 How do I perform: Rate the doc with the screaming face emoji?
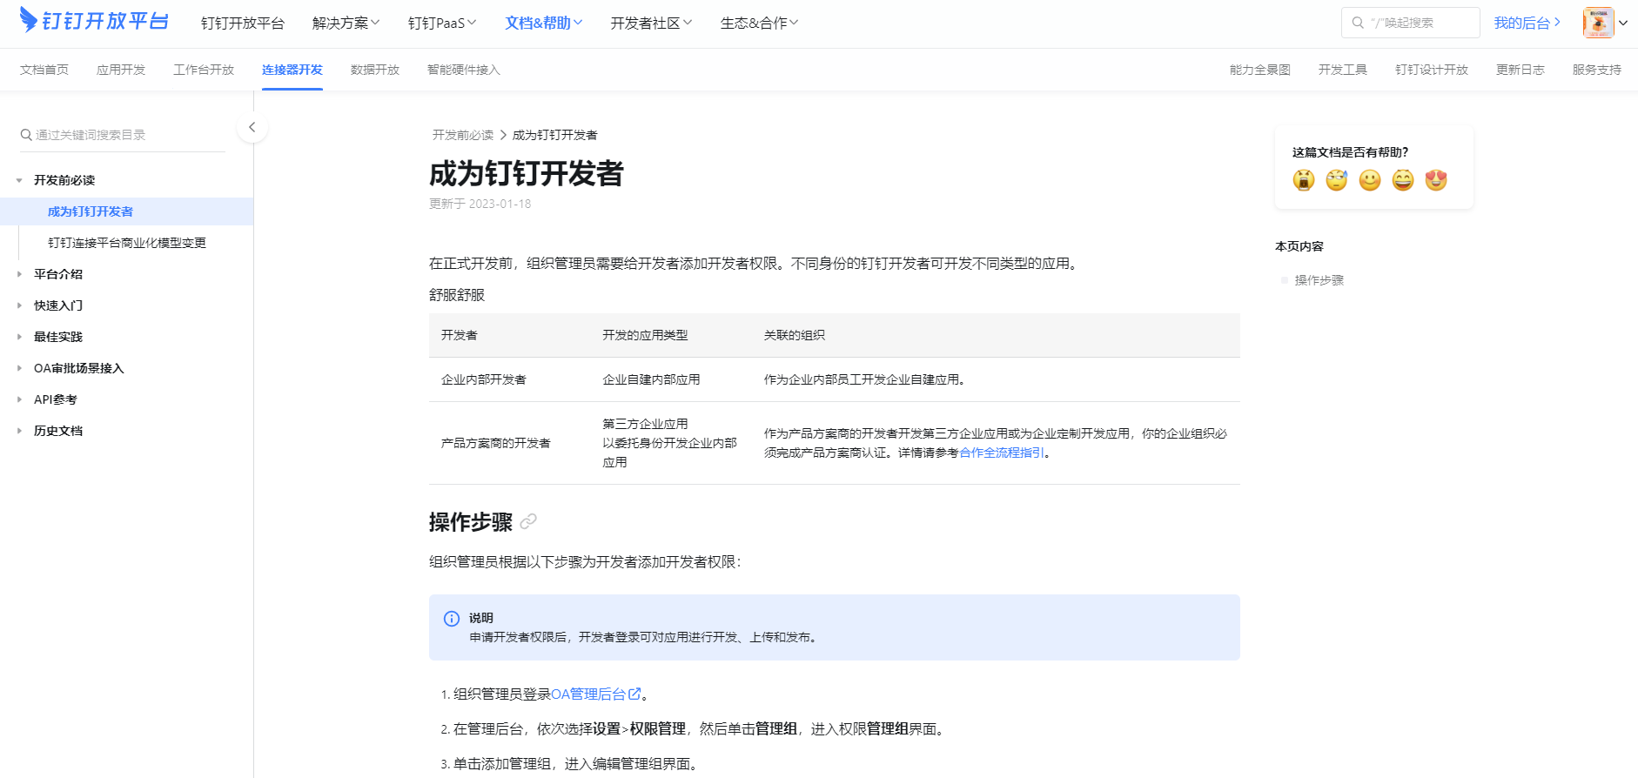coord(1303,180)
